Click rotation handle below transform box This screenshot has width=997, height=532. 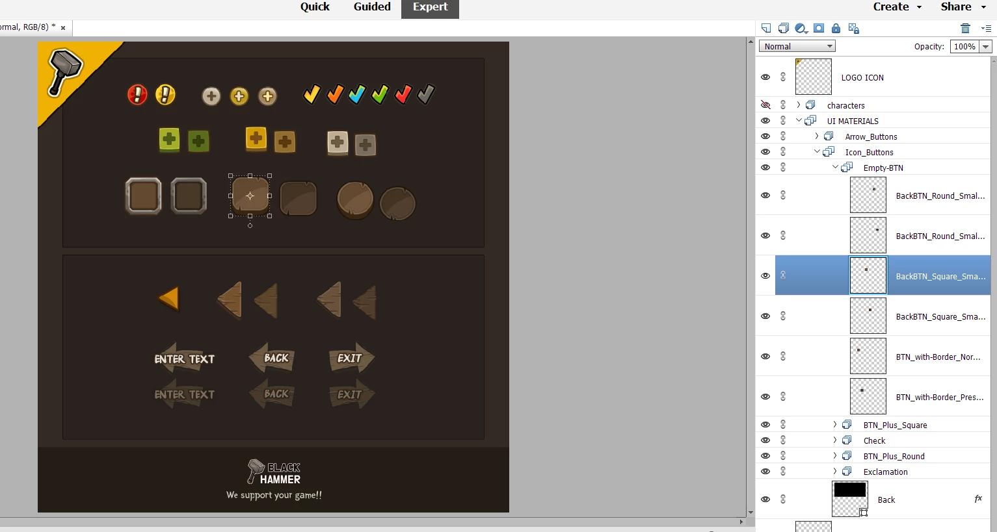coord(250,225)
